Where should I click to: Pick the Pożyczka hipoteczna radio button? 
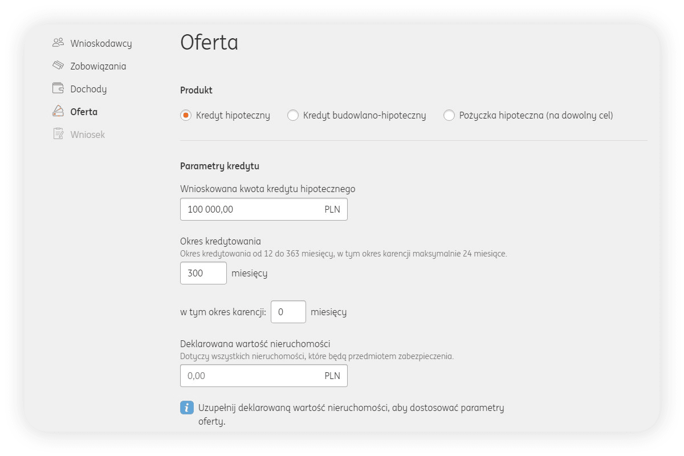pos(449,115)
